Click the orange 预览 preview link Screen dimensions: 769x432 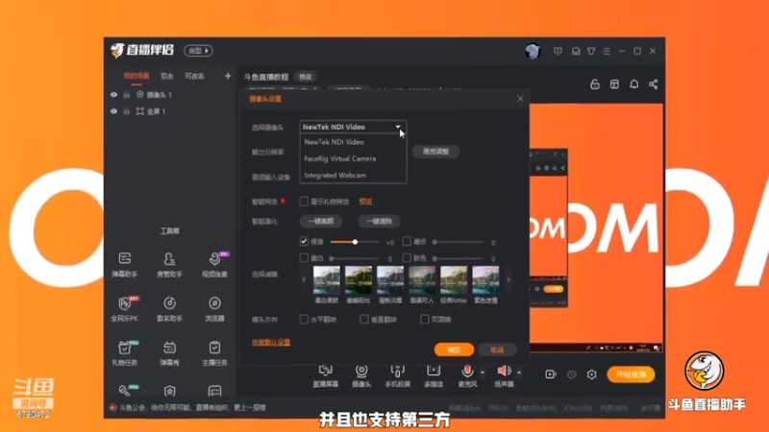[x=365, y=202]
